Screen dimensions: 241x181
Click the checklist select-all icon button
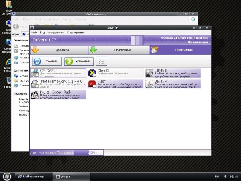[102, 61]
